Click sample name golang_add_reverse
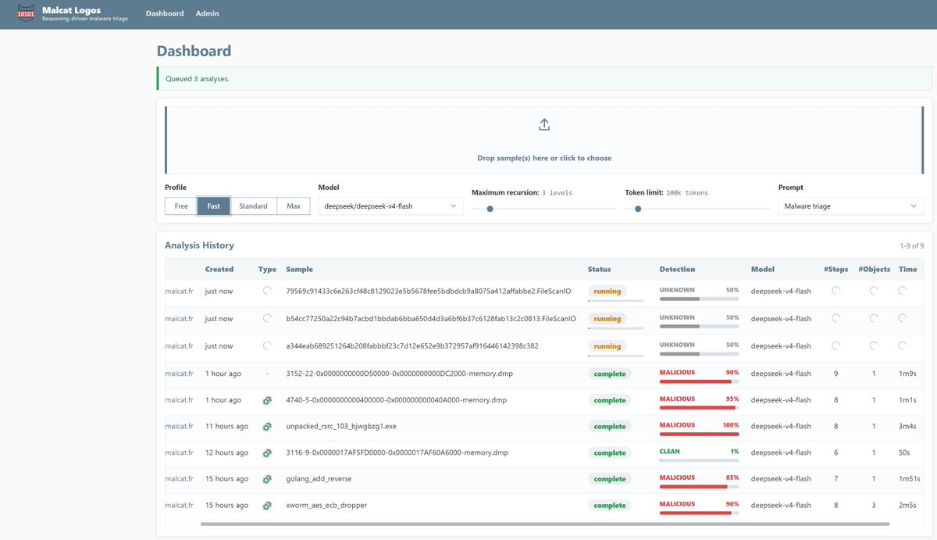 pos(320,478)
